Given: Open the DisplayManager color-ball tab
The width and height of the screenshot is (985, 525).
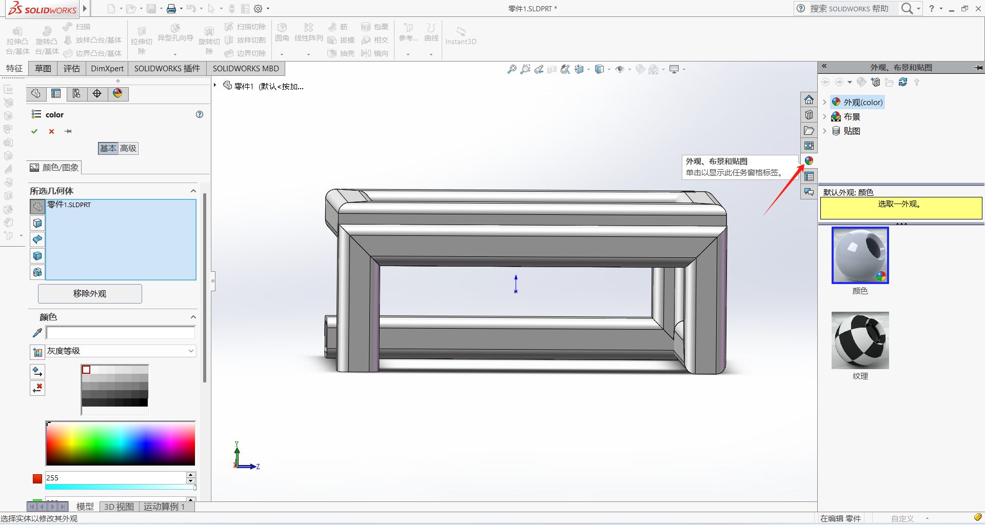Looking at the screenshot, I should coord(117,93).
